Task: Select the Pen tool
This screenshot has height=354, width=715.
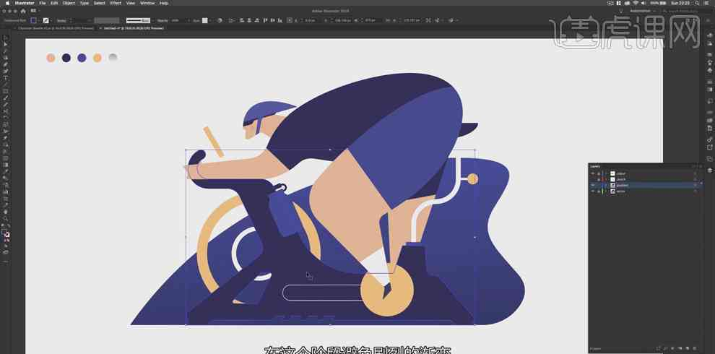Action: click(x=5, y=64)
